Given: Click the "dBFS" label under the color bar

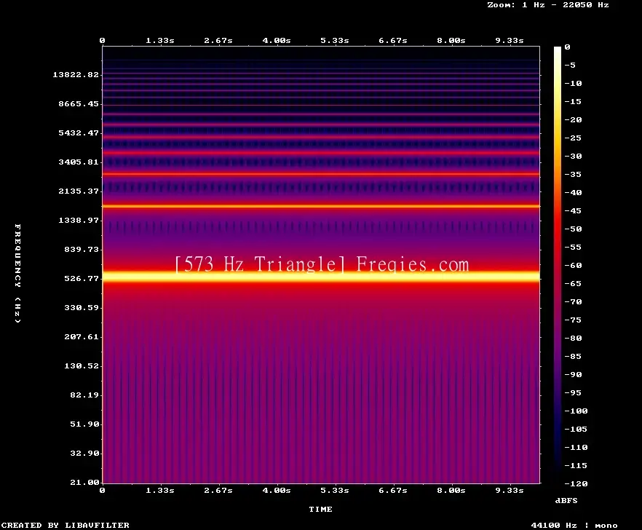Looking at the screenshot, I should 566,500.
